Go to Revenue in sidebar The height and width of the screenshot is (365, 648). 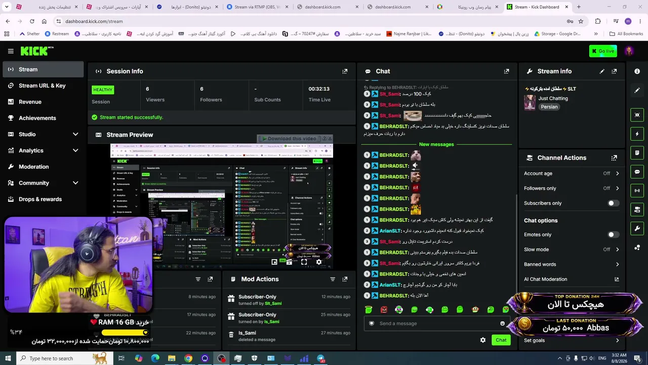[43, 102]
